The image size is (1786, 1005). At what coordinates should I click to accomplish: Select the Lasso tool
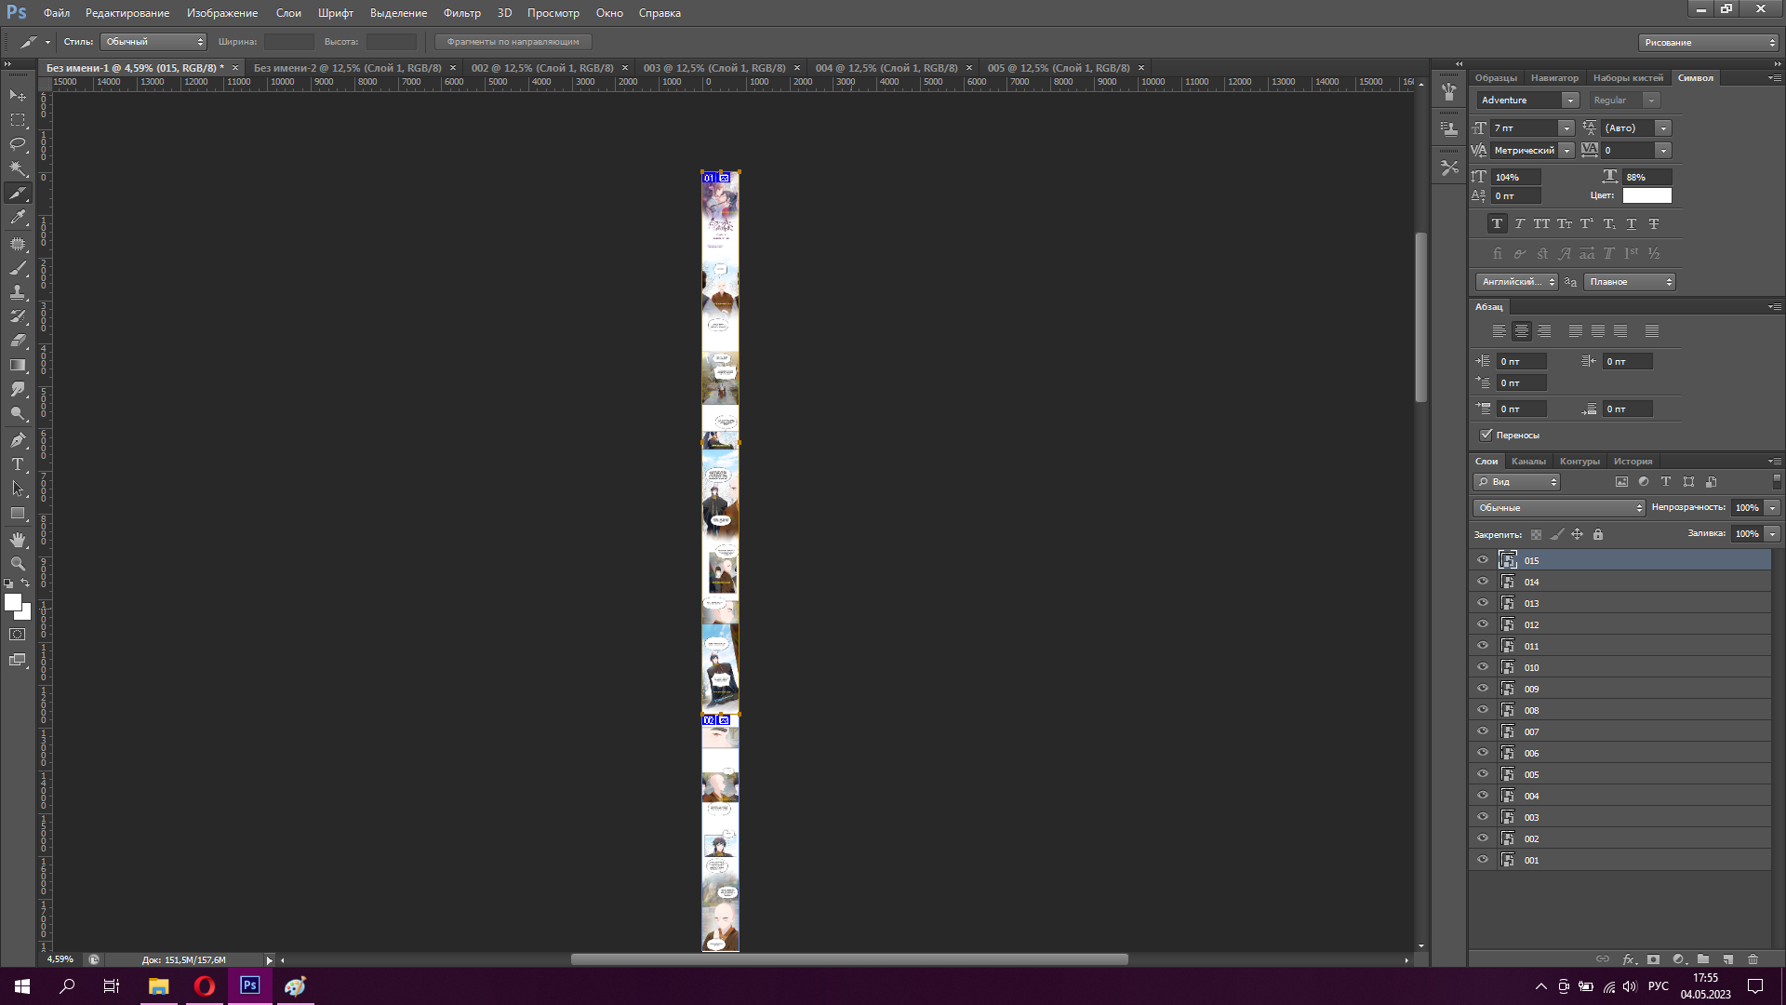(18, 144)
